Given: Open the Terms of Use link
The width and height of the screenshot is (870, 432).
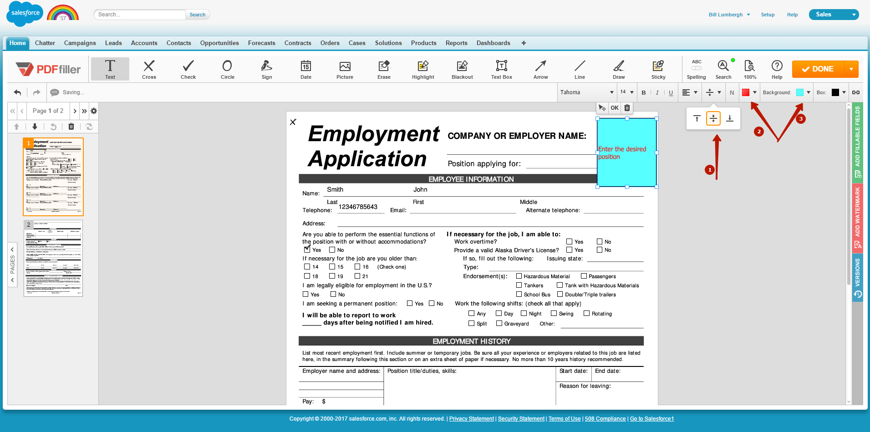Looking at the screenshot, I should (565, 419).
